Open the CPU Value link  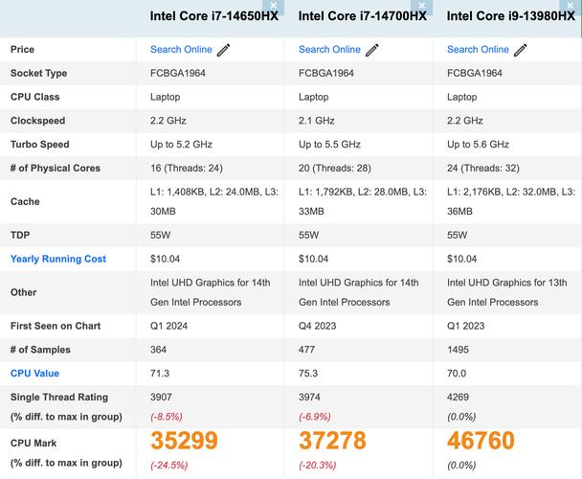(x=36, y=374)
